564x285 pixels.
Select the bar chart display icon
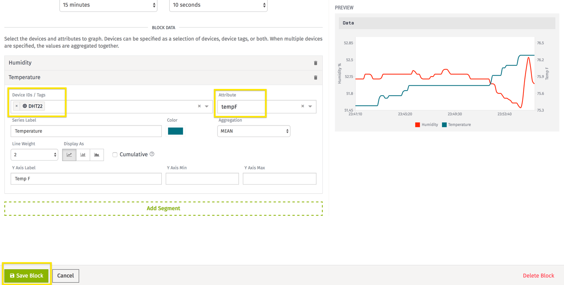[x=83, y=155]
